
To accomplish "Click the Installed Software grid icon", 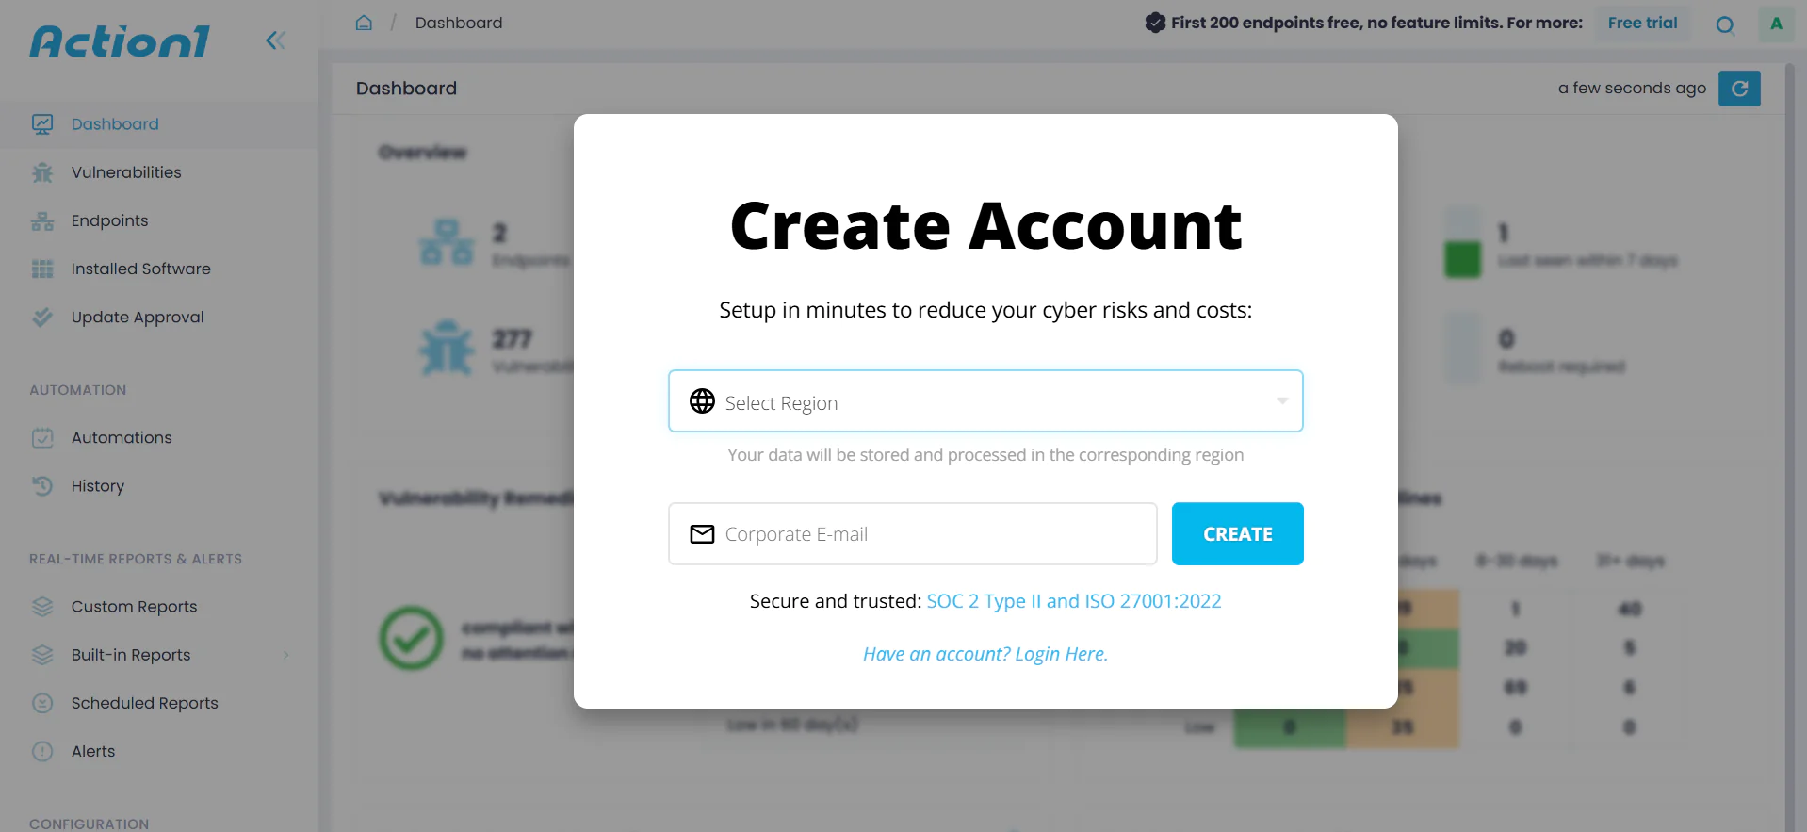I will click(x=42, y=269).
